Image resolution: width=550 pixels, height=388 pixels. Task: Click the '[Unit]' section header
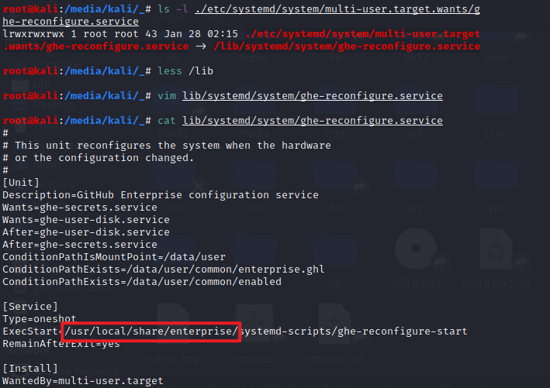point(21,183)
